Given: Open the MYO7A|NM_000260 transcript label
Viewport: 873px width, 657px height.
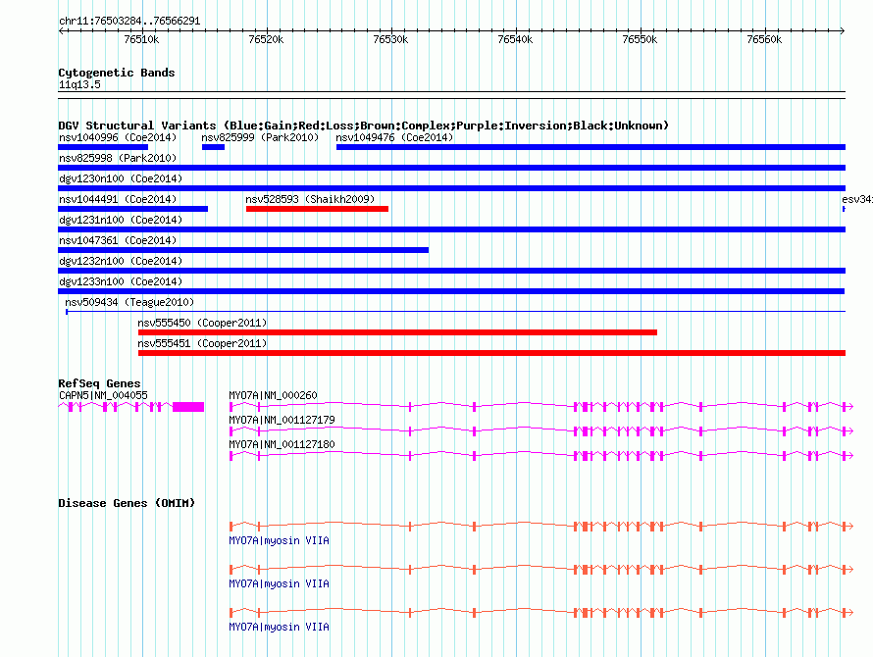Looking at the screenshot, I should pos(273,395).
